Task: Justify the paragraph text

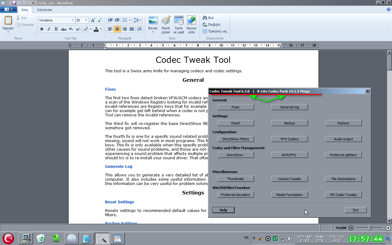Action: (x=132, y=29)
